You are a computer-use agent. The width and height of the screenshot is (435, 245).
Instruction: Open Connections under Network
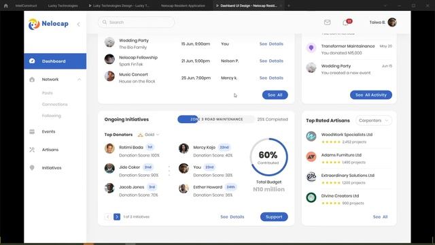[x=54, y=104]
